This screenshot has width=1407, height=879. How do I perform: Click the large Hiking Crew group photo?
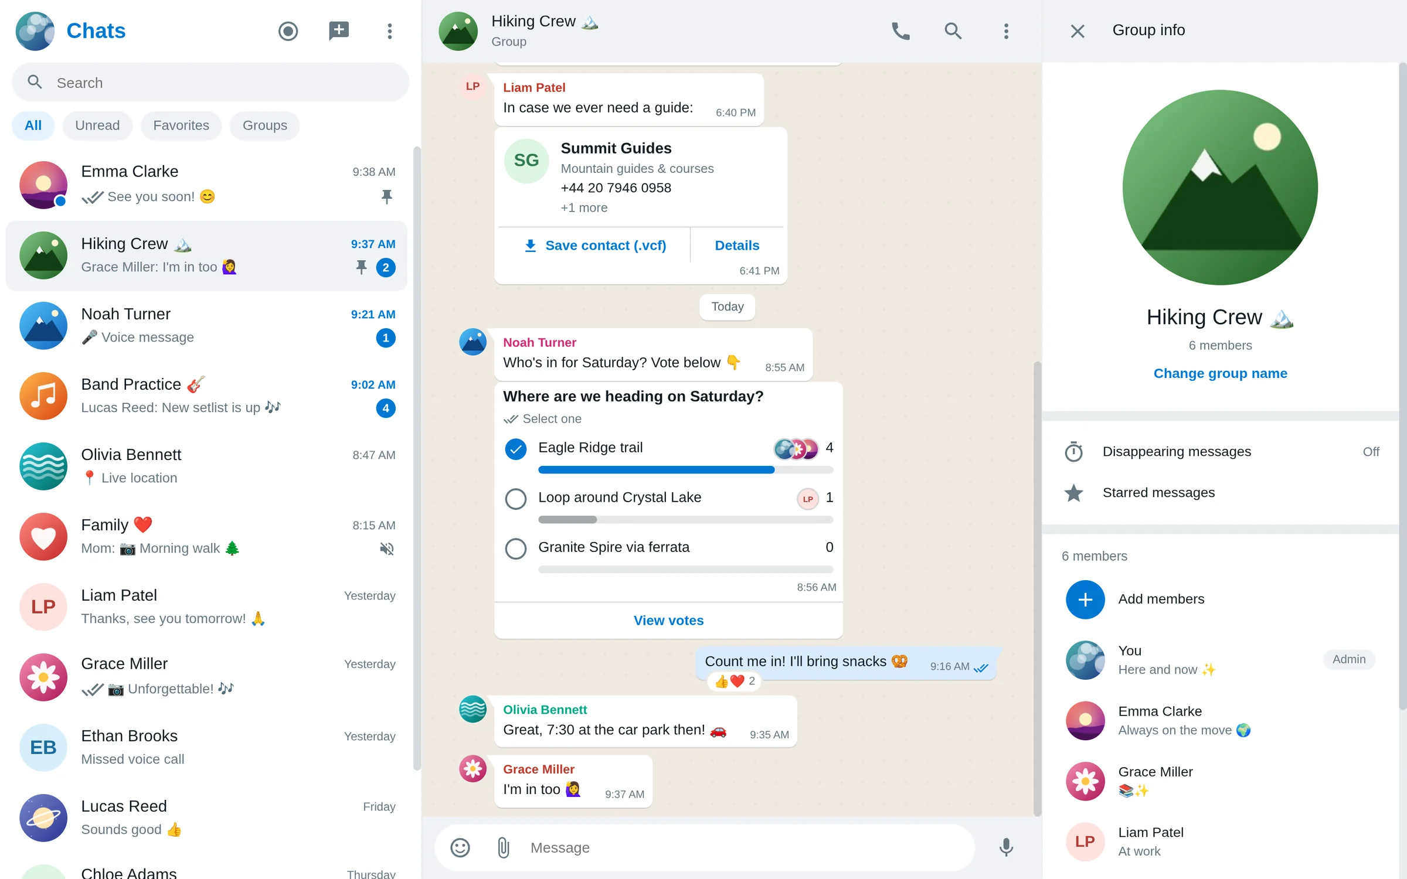[x=1221, y=188]
